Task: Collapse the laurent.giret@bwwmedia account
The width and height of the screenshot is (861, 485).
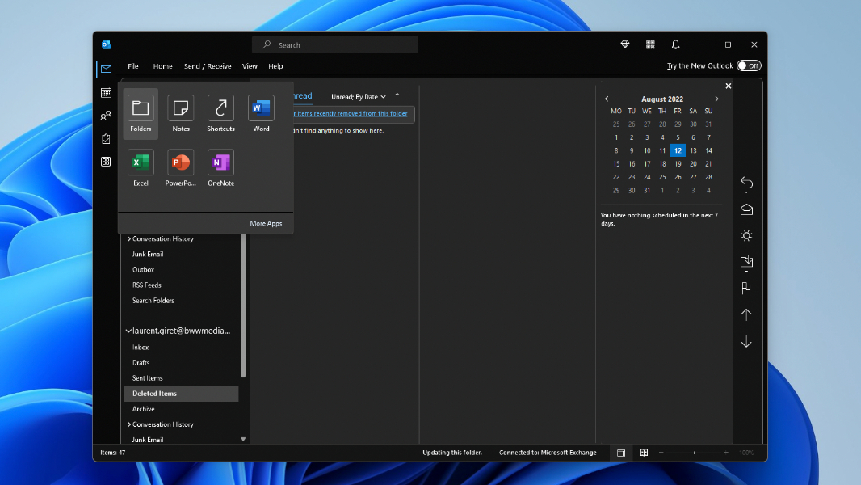Action: point(128,331)
